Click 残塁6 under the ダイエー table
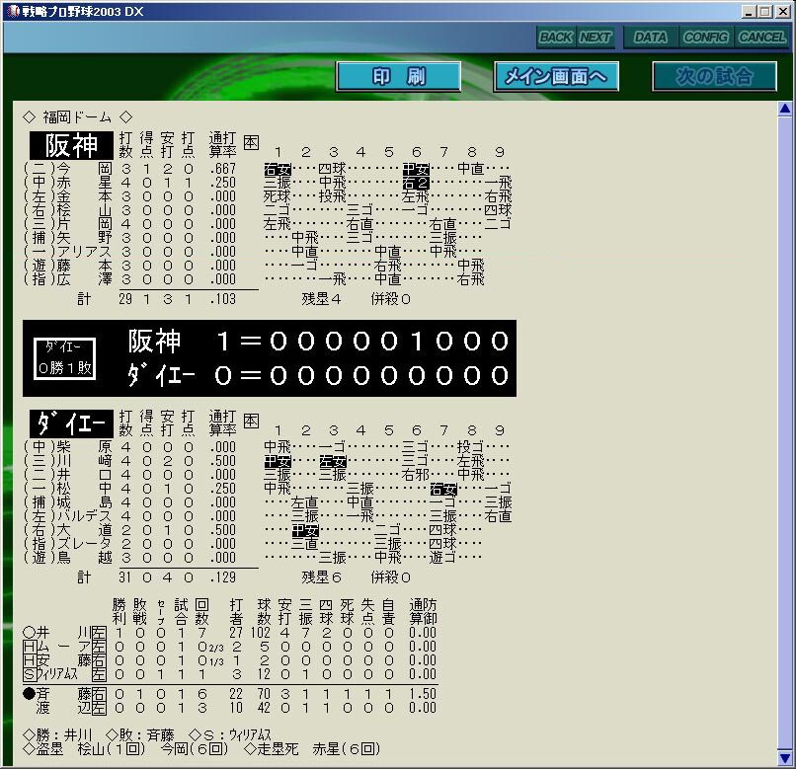 pyautogui.click(x=321, y=577)
